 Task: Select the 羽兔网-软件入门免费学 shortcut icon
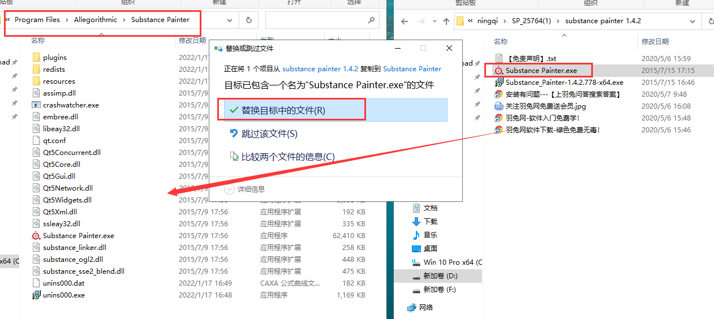point(499,118)
